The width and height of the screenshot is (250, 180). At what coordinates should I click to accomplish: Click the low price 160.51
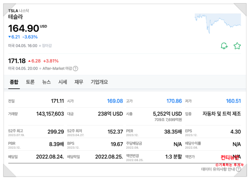[234, 101]
